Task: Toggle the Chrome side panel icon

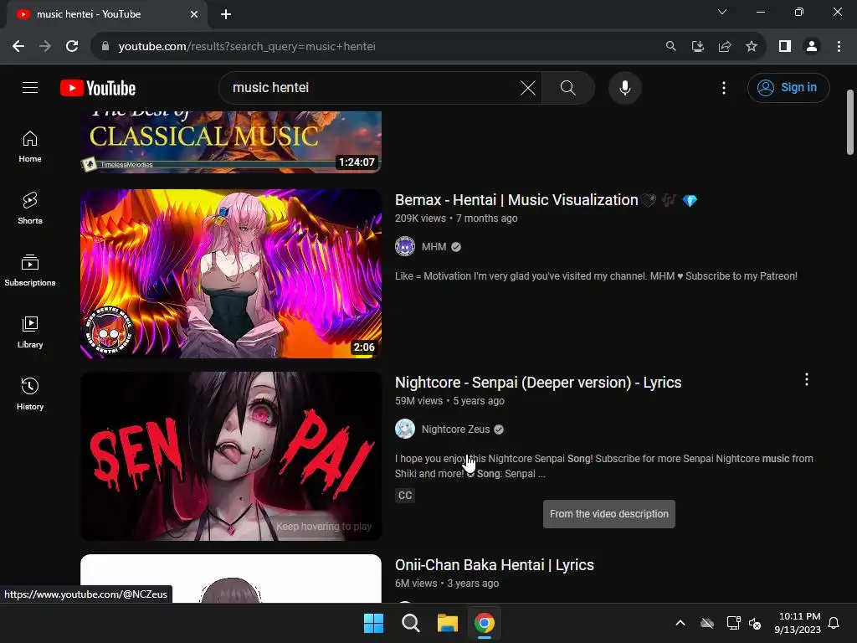Action: (x=785, y=47)
